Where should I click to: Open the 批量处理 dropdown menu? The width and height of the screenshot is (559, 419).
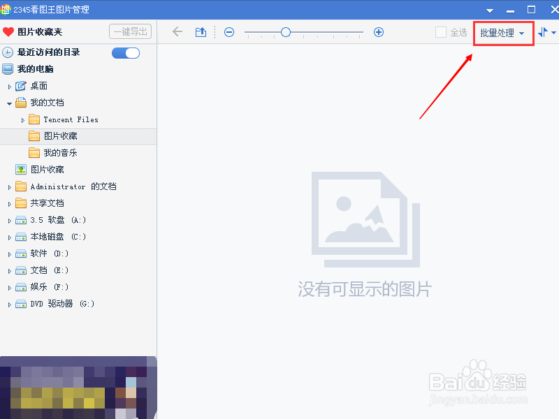(x=502, y=33)
